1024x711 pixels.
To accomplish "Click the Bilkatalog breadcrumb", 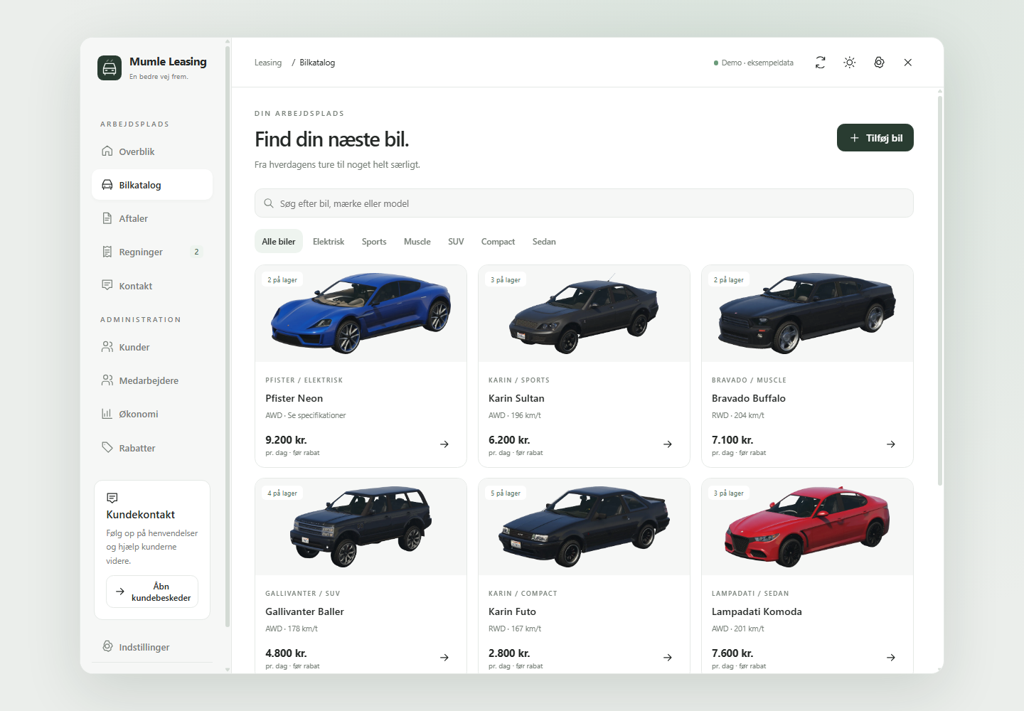I will coord(317,63).
